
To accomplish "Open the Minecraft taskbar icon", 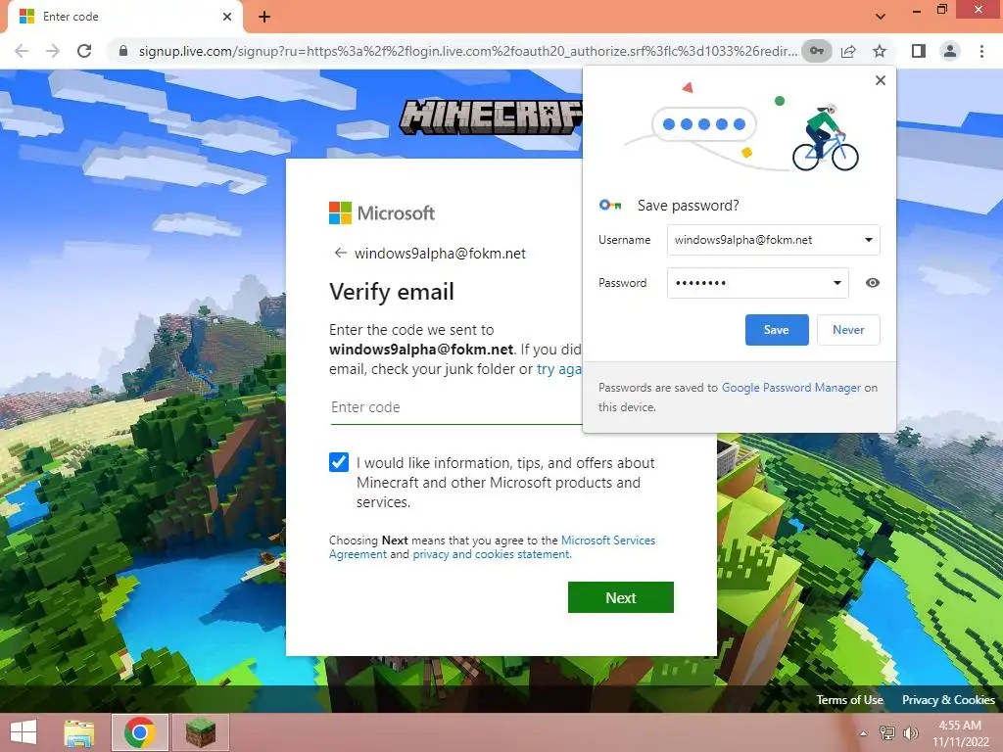I will 200,732.
